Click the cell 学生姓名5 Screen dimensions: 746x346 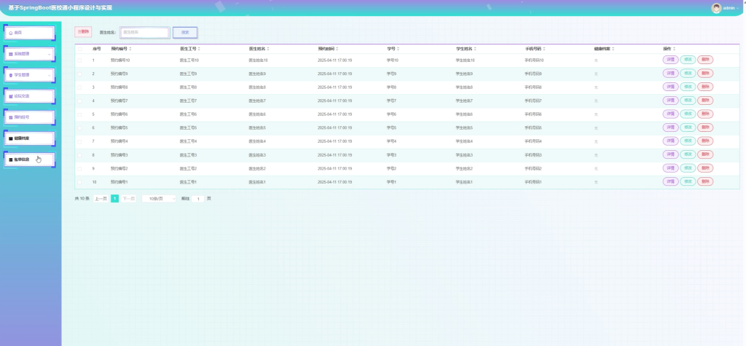[464, 128]
